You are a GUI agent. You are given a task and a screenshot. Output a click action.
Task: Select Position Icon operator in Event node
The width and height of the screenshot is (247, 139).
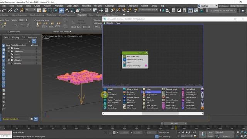135,59
